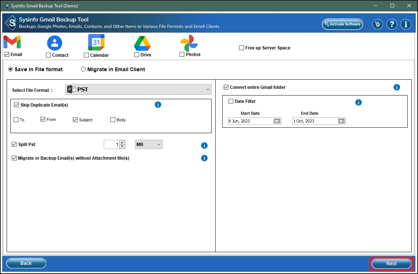Select Migrate in Email Client option
This screenshot has width=418, height=274.
(84, 69)
